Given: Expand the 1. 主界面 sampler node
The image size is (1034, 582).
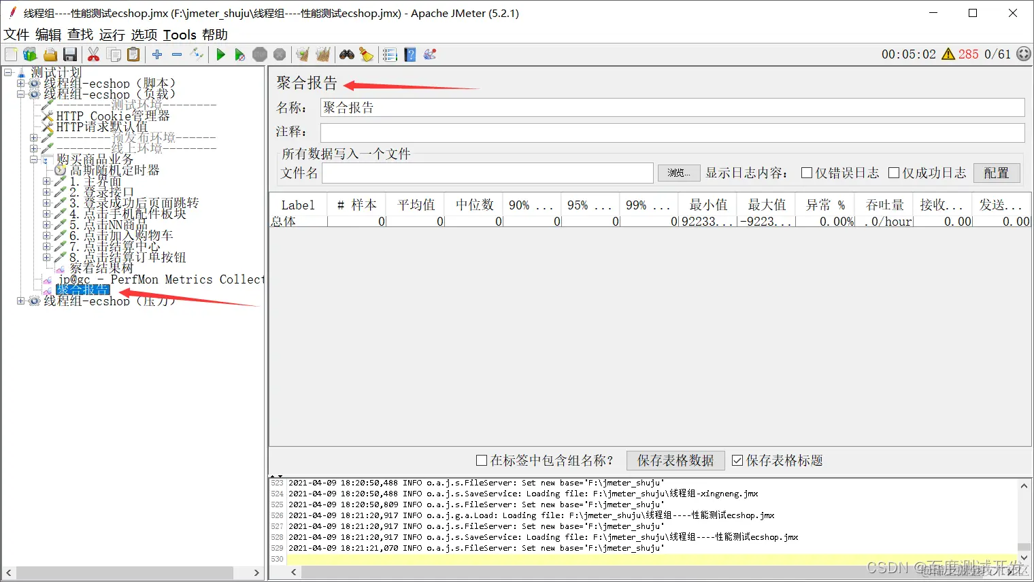Looking at the screenshot, I should coord(46,182).
